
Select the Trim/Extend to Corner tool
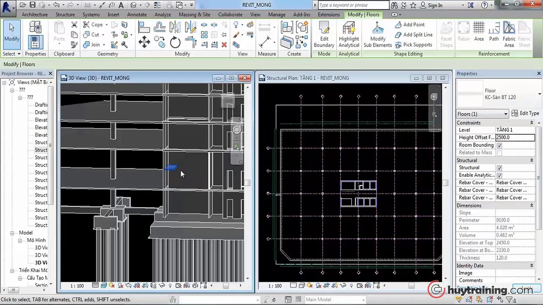point(190,42)
